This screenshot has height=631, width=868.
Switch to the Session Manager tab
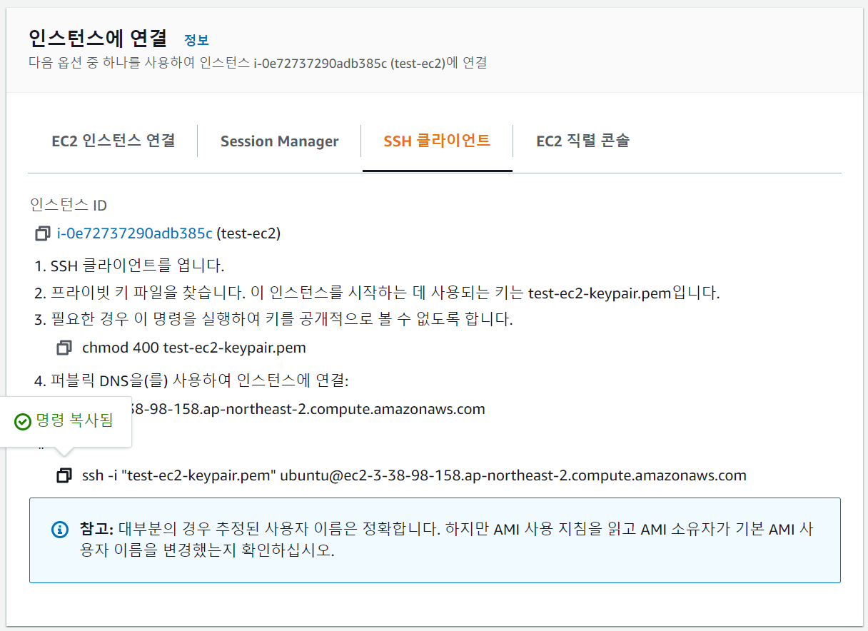[x=280, y=141]
